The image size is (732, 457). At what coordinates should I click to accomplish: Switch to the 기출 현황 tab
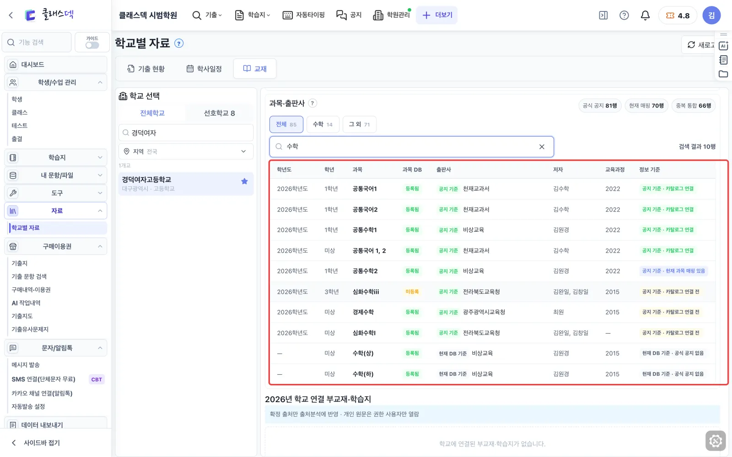146,69
